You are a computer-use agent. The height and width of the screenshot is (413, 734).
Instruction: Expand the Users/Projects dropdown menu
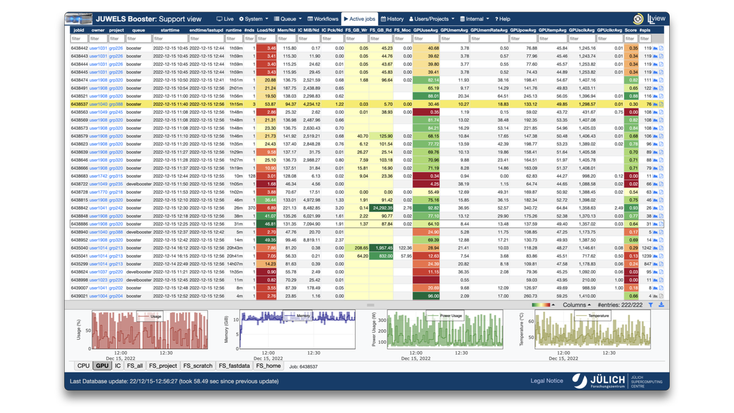point(431,19)
